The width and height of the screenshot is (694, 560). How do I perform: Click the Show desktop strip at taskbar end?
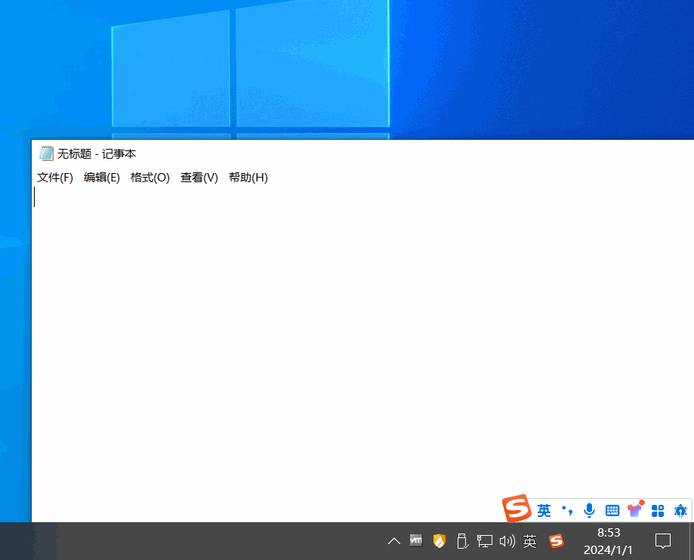click(691, 541)
